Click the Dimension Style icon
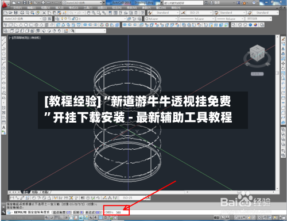287x221 pixels. 183,13
